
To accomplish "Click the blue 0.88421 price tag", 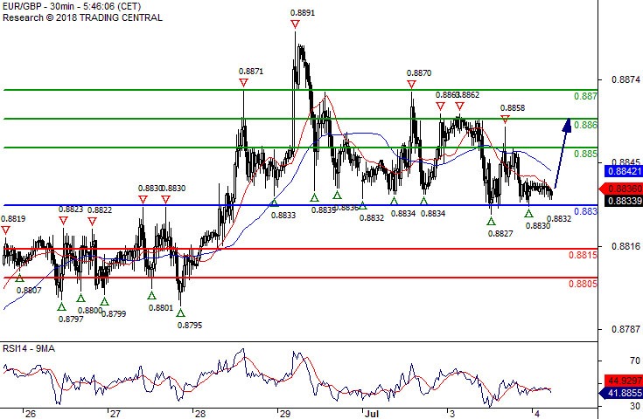I will coord(624,171).
